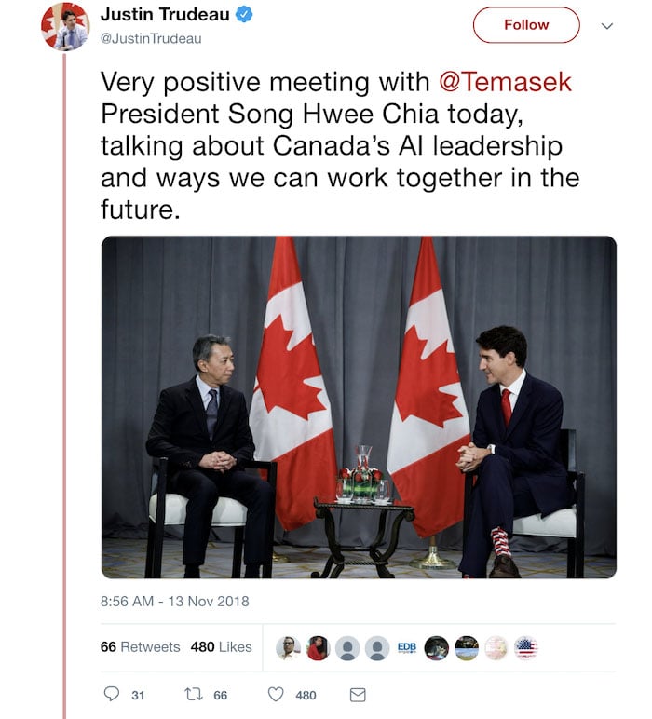Open direct message envelope icon

click(x=357, y=695)
